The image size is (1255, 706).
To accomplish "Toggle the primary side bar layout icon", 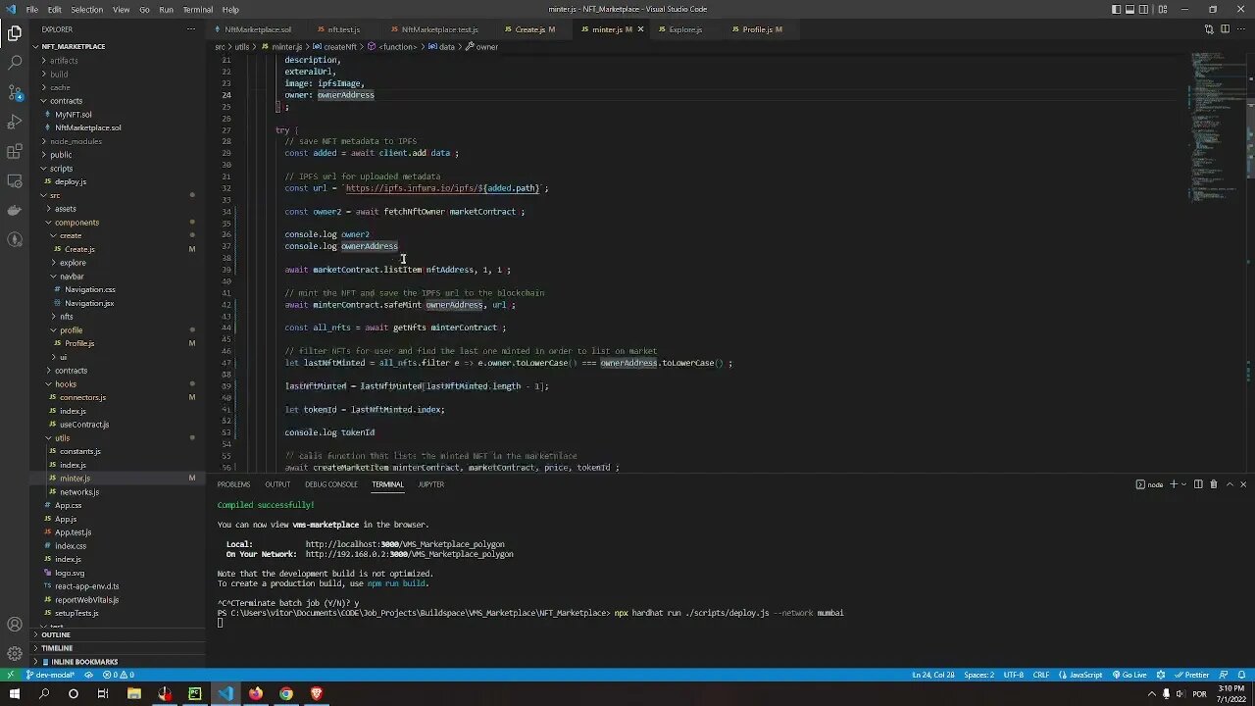I will click(1116, 9).
